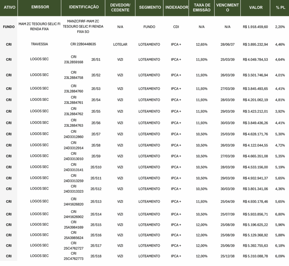The width and height of the screenshot is (289, 266).
Task: Select value R$ 4.628.171,76
Action: pyautogui.click(x=255, y=134)
